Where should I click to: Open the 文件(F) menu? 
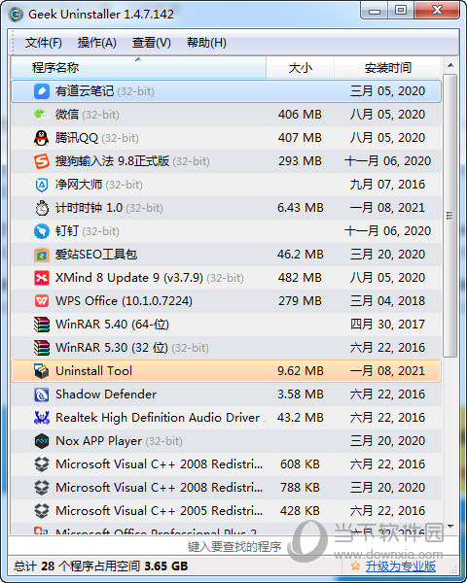[44, 43]
